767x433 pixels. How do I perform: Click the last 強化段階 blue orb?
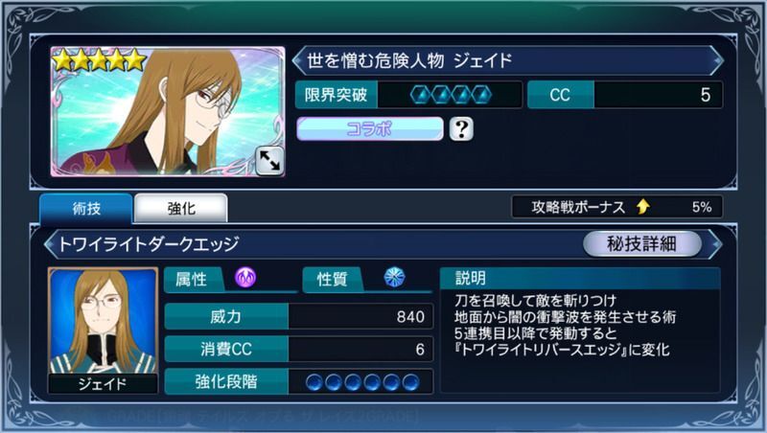(x=411, y=381)
